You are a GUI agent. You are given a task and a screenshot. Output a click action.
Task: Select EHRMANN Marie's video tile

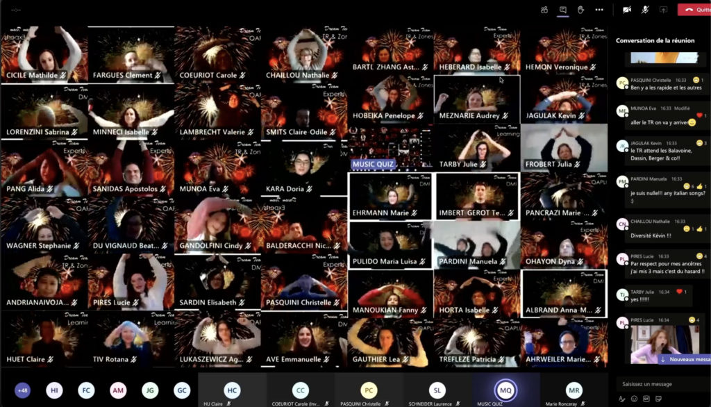[x=390, y=197]
